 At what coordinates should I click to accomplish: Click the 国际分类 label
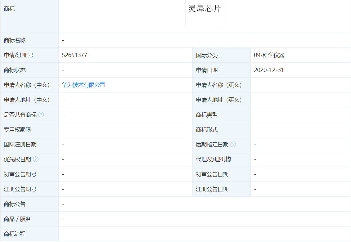(x=207, y=55)
